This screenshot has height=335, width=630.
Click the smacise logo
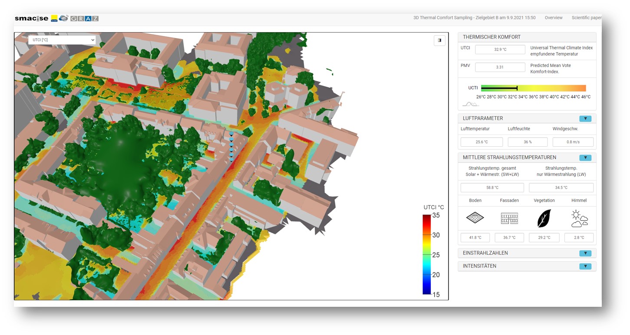tap(32, 18)
